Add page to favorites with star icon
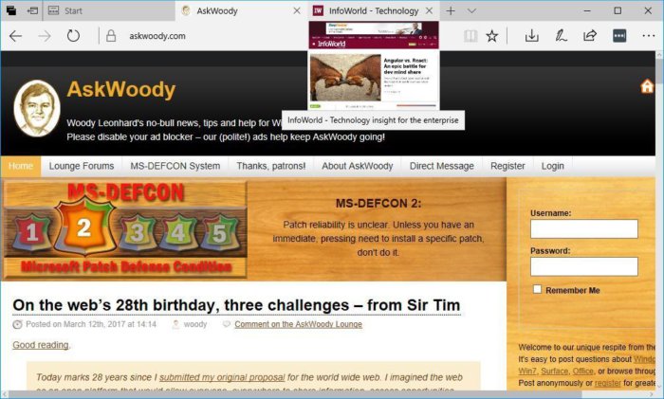The height and width of the screenshot is (399, 664). 491,36
